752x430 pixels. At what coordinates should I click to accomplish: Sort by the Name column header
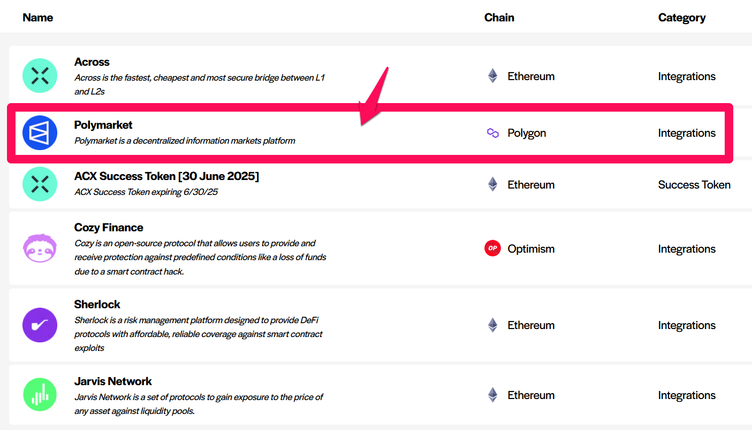pos(37,18)
